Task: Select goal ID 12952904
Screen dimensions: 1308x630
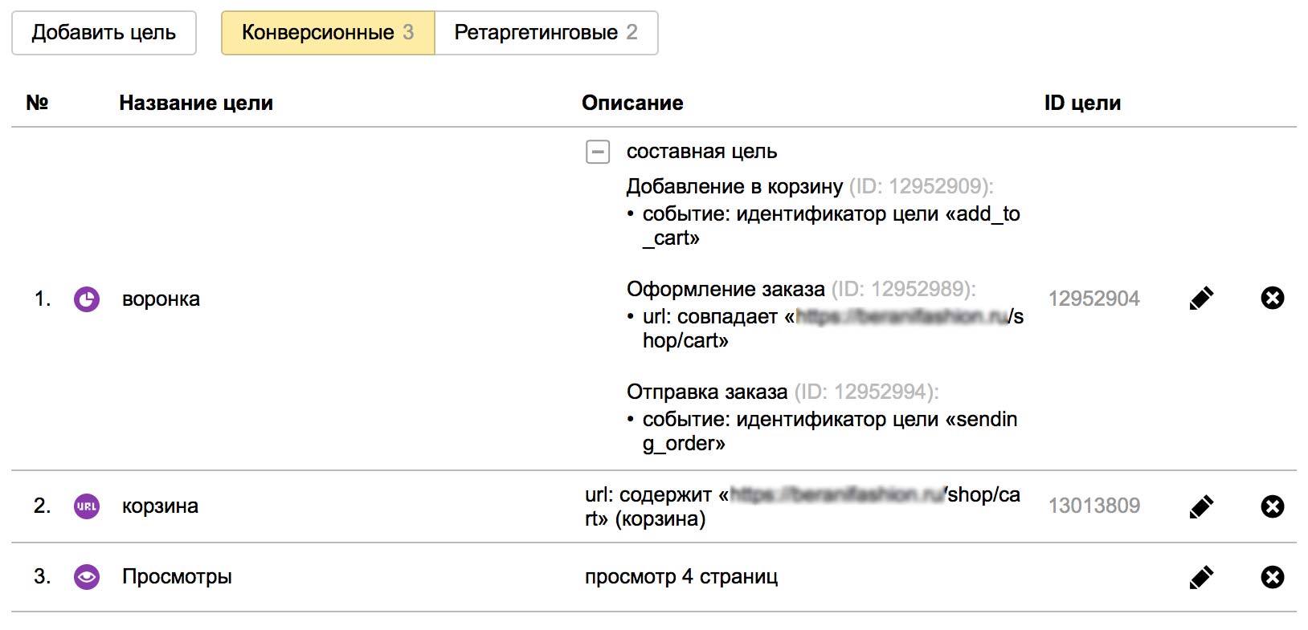Action: pyautogui.click(x=1093, y=299)
